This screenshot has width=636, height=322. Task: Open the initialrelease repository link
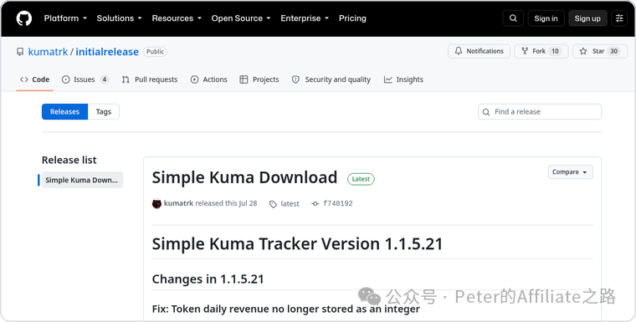pyautogui.click(x=107, y=52)
